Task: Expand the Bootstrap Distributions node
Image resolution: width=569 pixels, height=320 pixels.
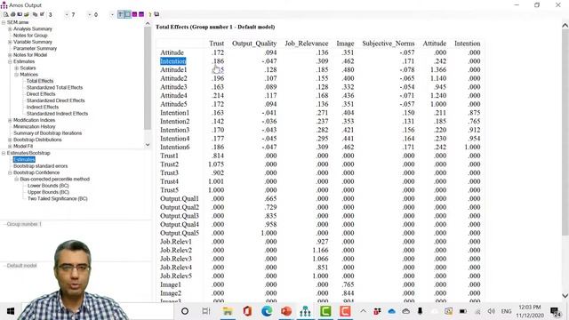Action: [x=10, y=140]
